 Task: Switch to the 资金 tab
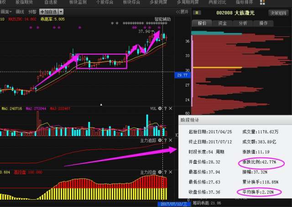[222, 23]
